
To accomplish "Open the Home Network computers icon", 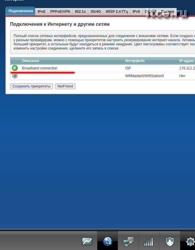I will (x=128, y=241).
